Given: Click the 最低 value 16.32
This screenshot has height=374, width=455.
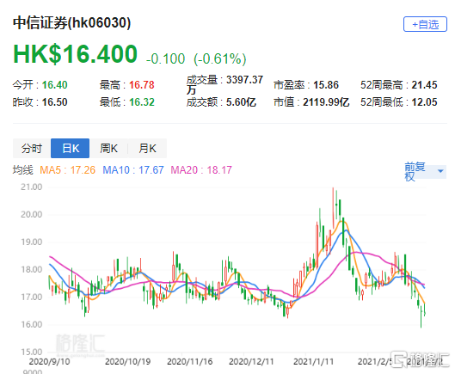Looking at the screenshot, I should point(142,102).
